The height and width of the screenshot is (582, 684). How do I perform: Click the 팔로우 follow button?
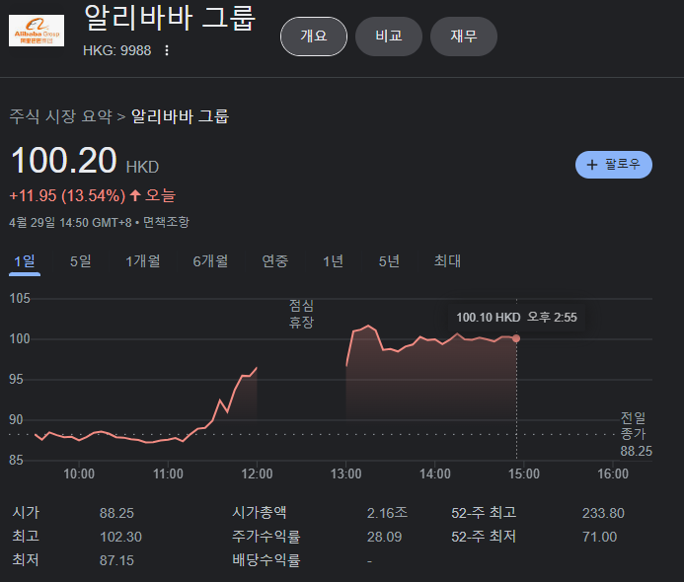pyautogui.click(x=614, y=165)
